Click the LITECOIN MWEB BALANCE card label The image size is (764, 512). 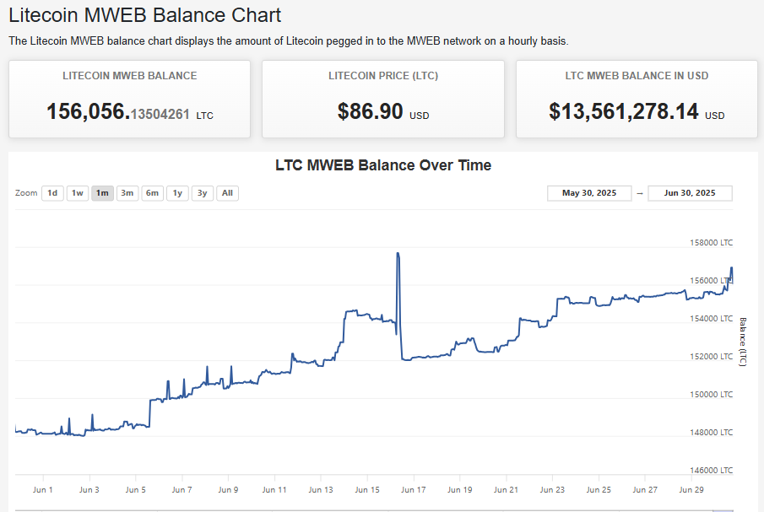(x=130, y=76)
